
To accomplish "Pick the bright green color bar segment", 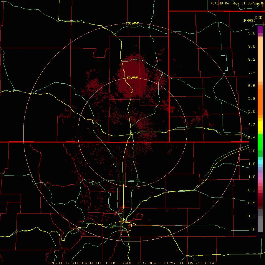I will coord(260,142).
